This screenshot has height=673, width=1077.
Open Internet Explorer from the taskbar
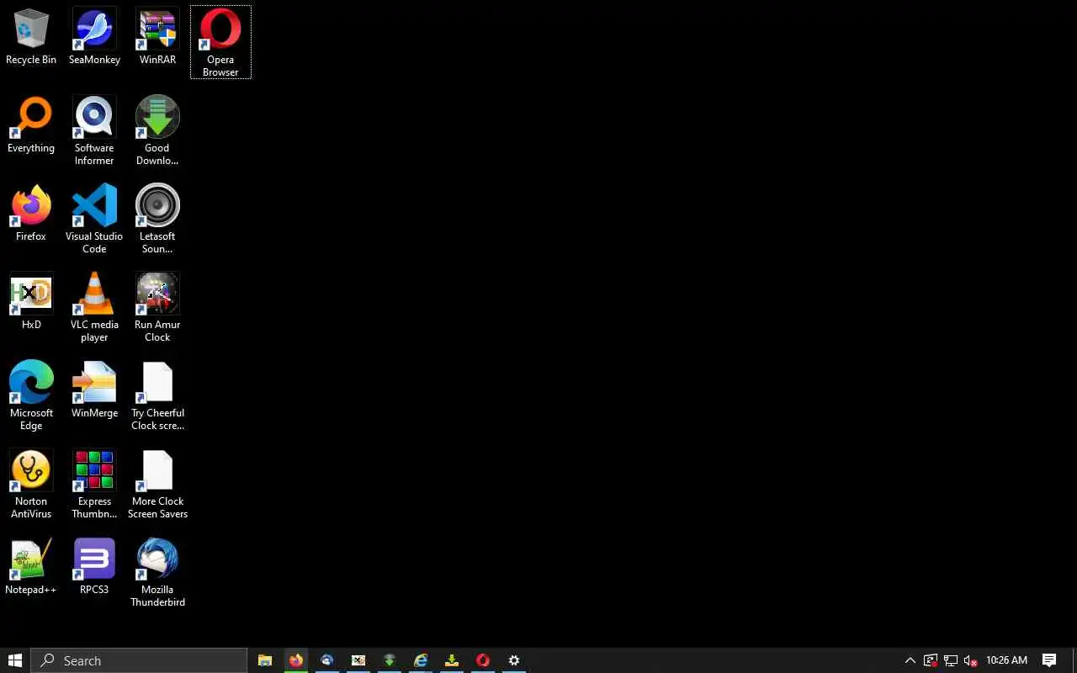pos(421,660)
